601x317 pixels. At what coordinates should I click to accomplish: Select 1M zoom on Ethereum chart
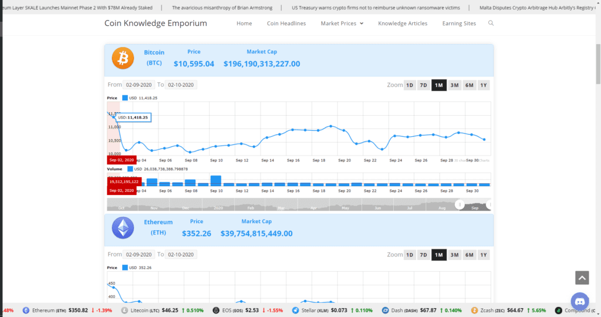(439, 255)
